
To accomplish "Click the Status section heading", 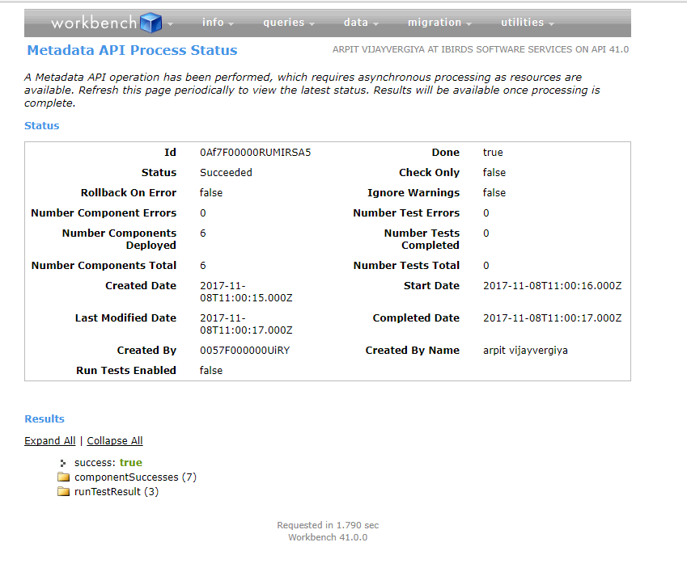I will (x=41, y=125).
